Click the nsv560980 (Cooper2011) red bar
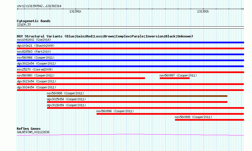 pos(81,78)
